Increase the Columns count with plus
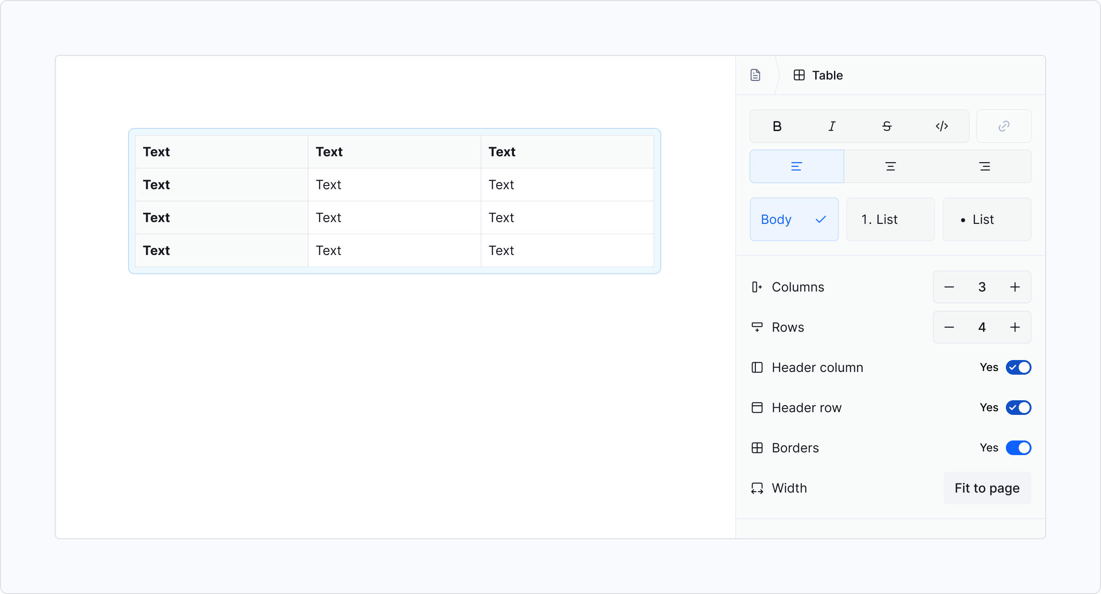 (1015, 287)
